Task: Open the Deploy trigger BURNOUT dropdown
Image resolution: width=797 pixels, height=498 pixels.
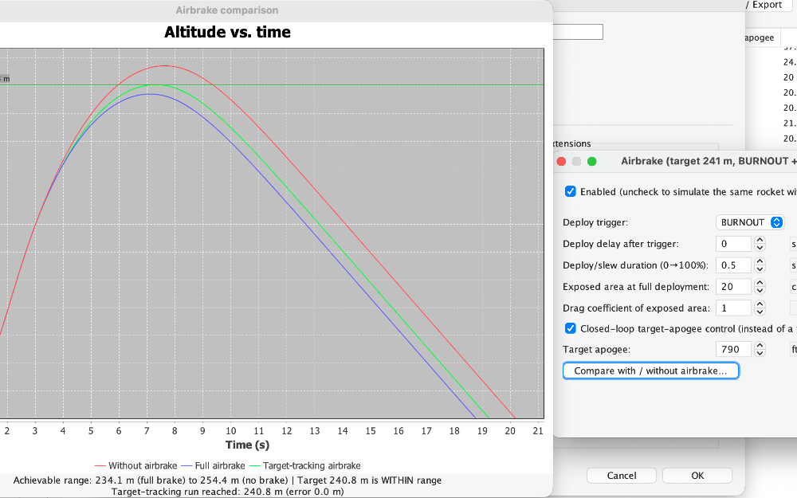Action: [750, 222]
